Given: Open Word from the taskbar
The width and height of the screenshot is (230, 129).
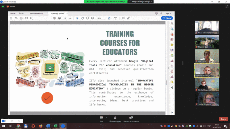Looking at the screenshot, I should pos(48,126).
